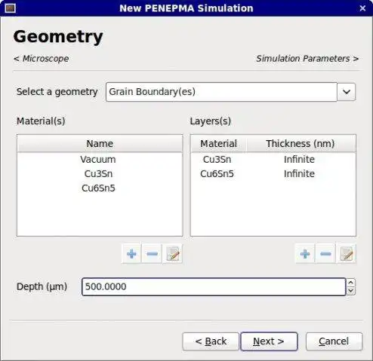
Task: Edit layer with pencil icon
Action: tap(347, 254)
